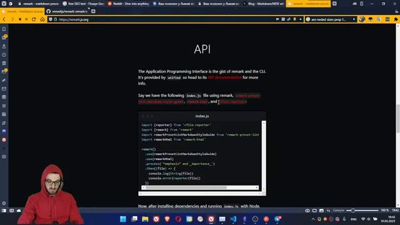Adjust the page zoom slider in status bar
Image resolution: width=400 pixels, height=225 pixels.
coord(362,211)
